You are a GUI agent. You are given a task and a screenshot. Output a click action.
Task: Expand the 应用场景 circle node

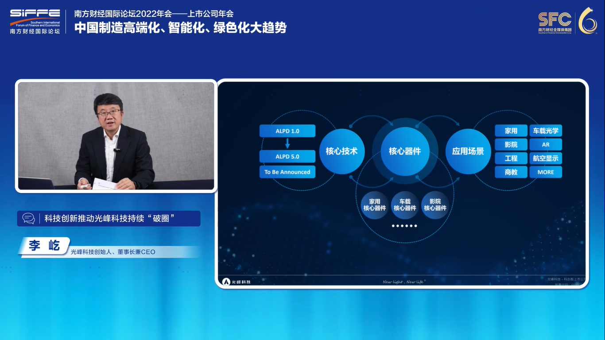point(468,151)
